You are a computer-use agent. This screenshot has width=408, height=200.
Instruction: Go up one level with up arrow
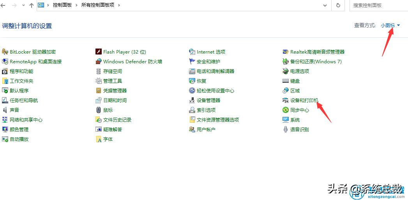[32, 5]
